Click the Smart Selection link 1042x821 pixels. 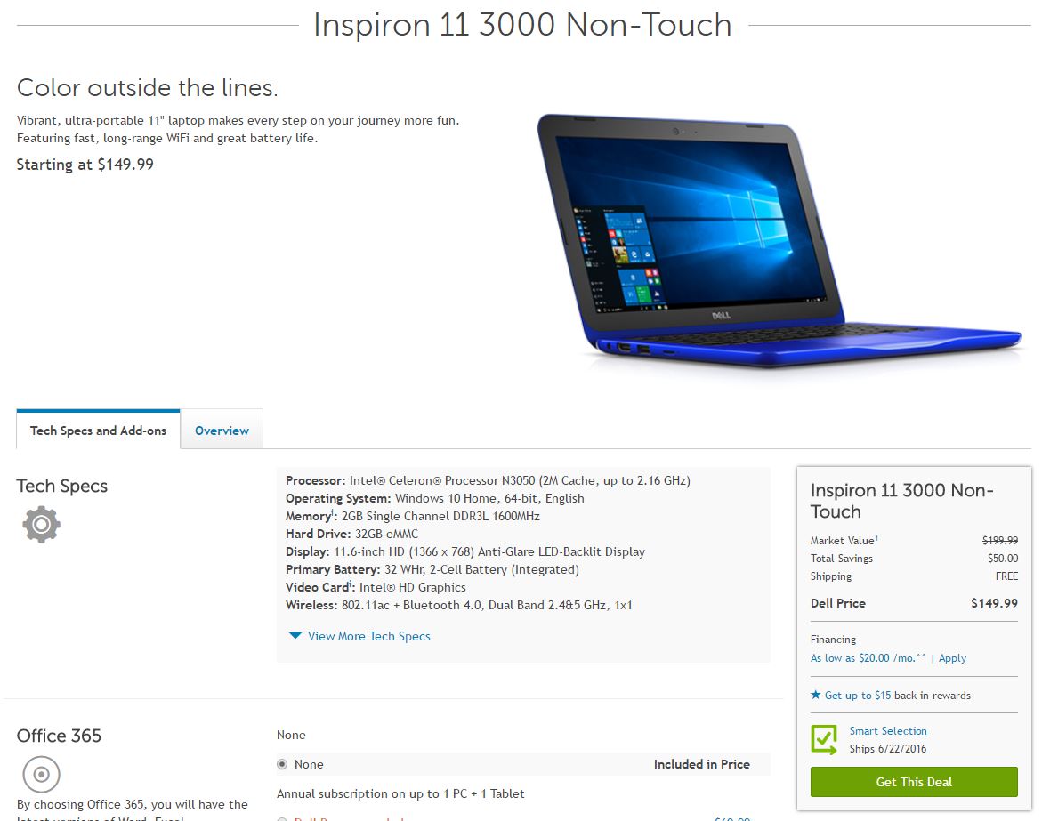pos(888,730)
